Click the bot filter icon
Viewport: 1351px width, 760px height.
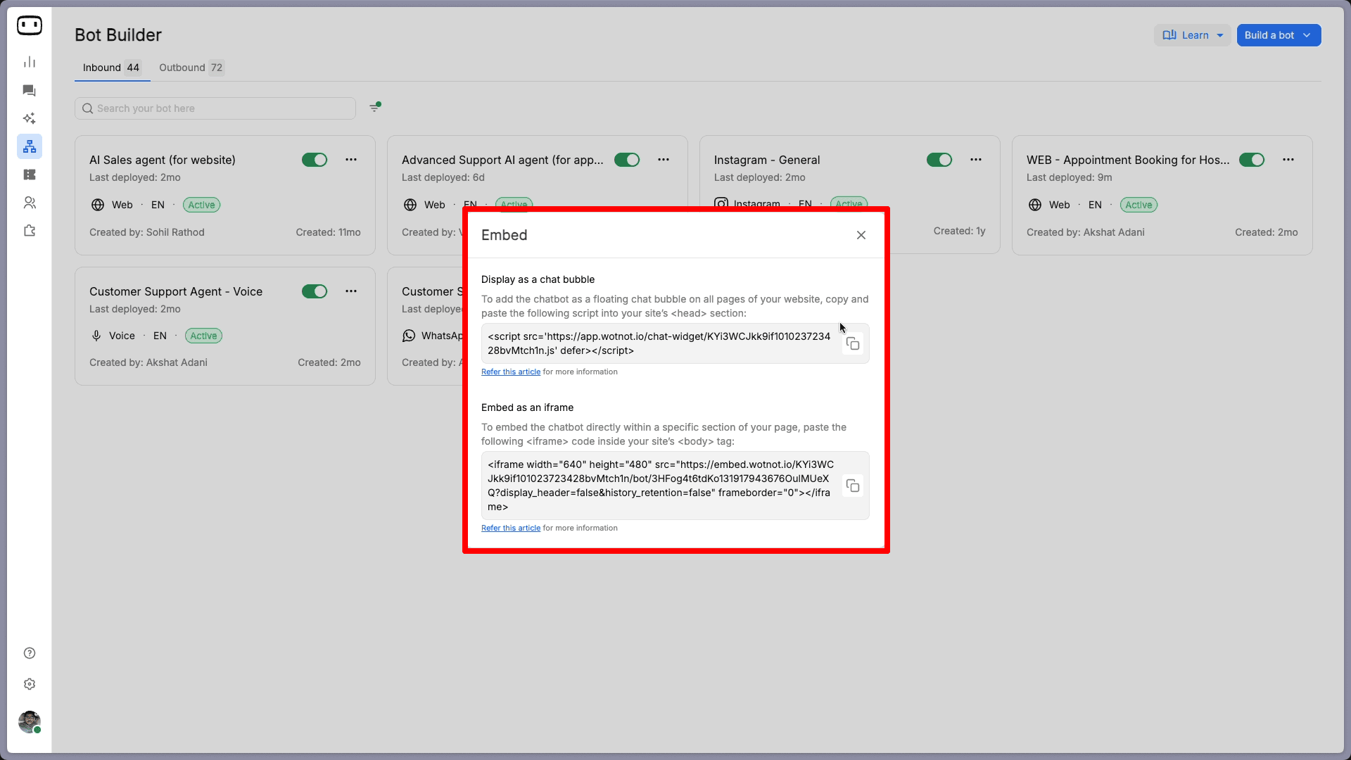point(375,108)
